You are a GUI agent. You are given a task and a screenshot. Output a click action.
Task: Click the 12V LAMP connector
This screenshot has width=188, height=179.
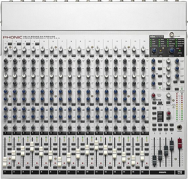[171, 34]
